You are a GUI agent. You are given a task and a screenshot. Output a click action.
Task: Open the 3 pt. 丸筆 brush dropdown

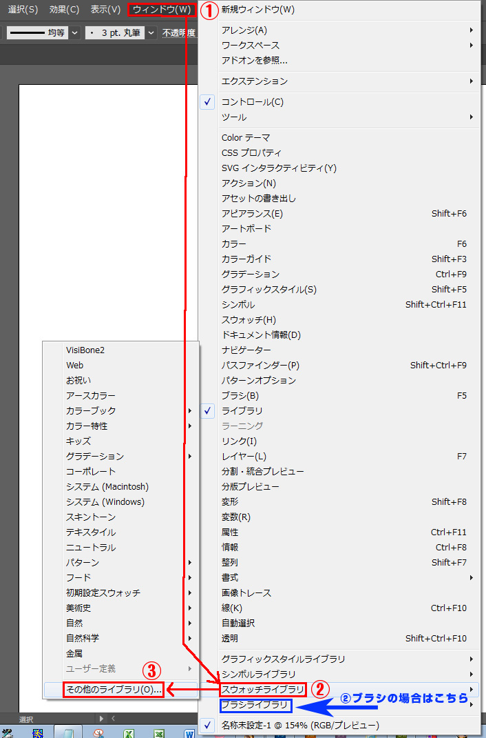151,32
